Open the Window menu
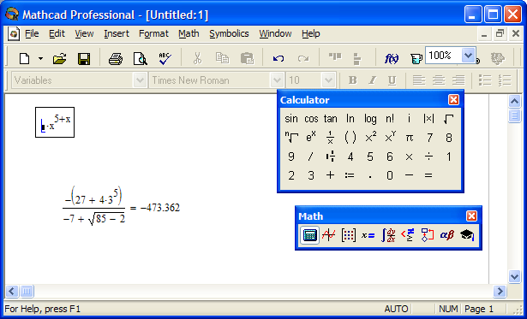Viewport: 527px width, 319px height. click(x=275, y=33)
